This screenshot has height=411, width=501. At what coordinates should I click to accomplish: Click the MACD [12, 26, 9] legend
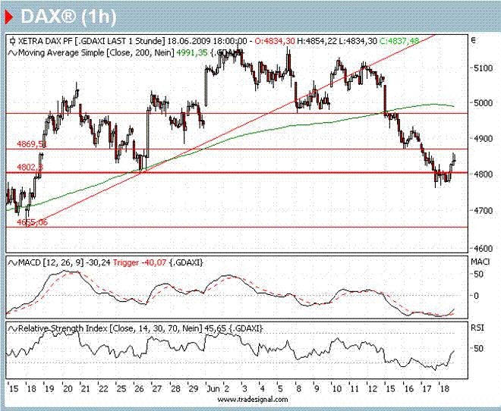click(x=51, y=262)
